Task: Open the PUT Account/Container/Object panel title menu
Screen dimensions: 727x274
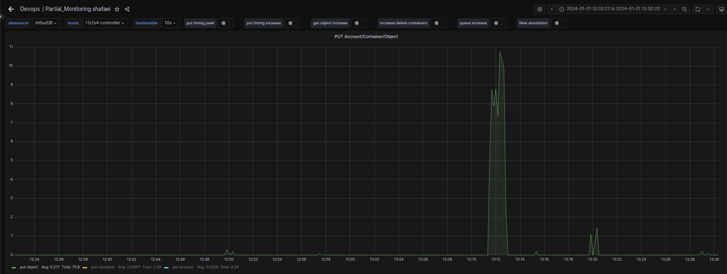Action: (366, 36)
